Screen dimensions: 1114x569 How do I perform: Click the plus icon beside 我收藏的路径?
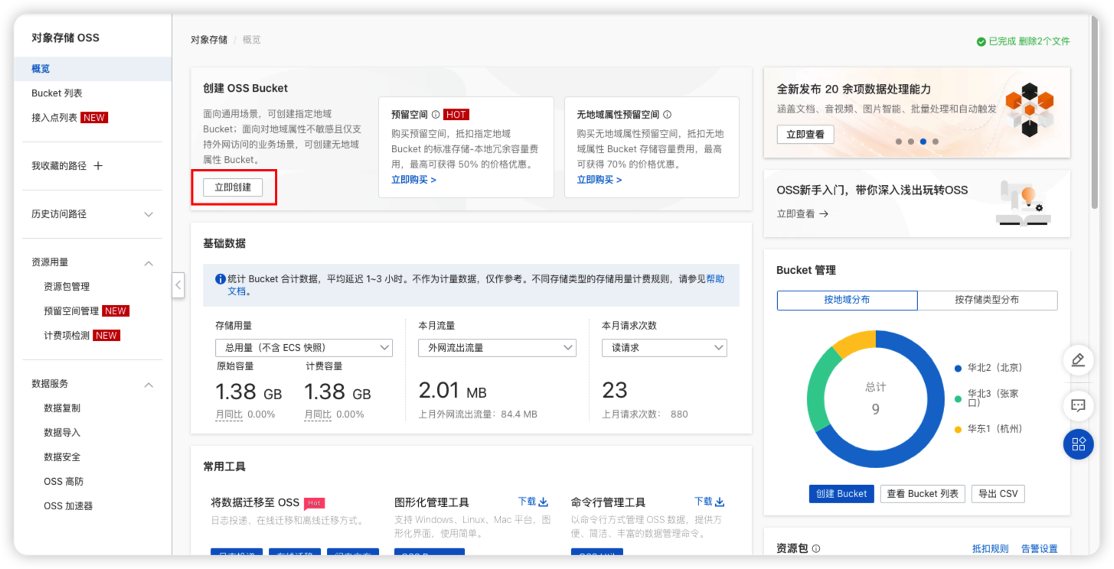[x=98, y=166]
